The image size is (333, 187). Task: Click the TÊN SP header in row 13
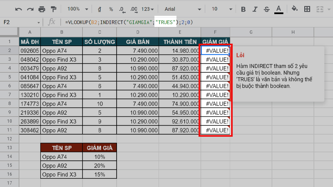pos(62,148)
